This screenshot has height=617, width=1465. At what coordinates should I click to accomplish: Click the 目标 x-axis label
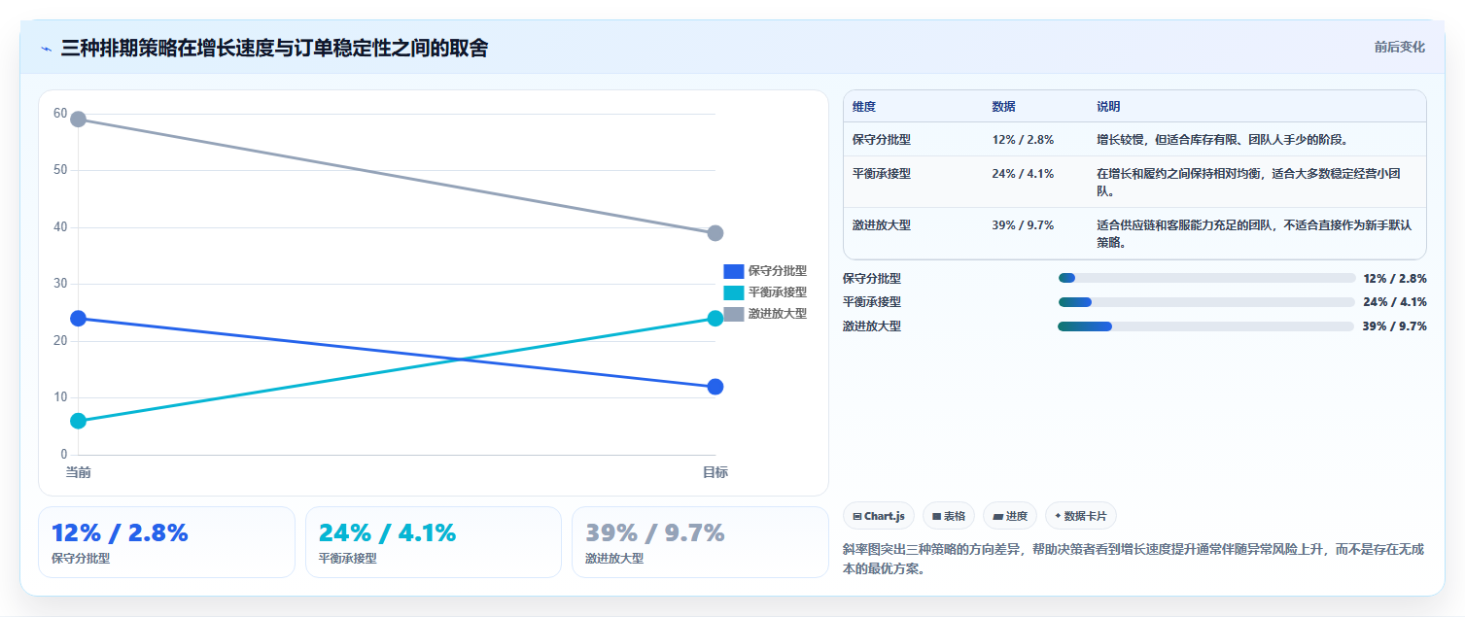715,472
